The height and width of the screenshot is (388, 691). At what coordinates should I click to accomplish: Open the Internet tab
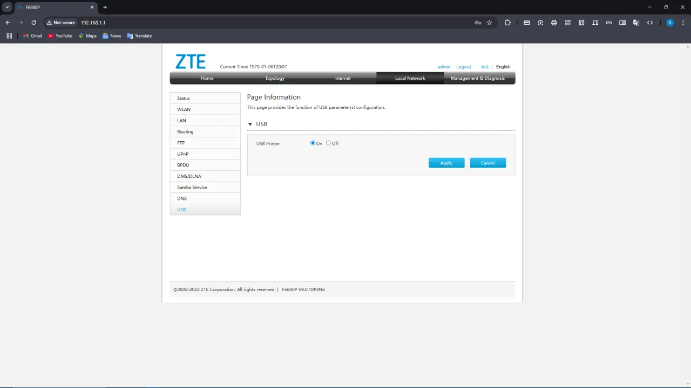(342, 78)
